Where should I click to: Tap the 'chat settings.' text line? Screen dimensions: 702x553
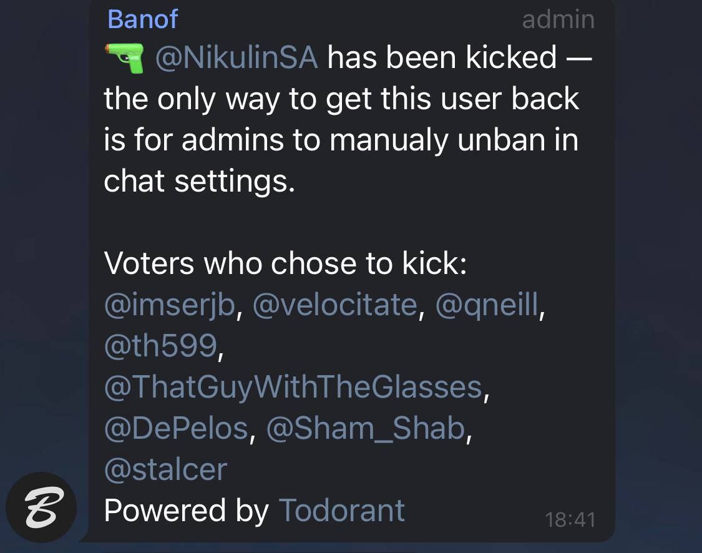click(x=200, y=182)
